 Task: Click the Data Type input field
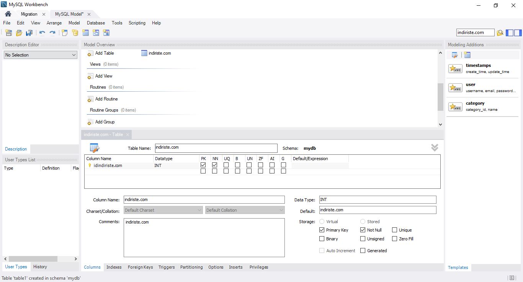[x=378, y=199]
